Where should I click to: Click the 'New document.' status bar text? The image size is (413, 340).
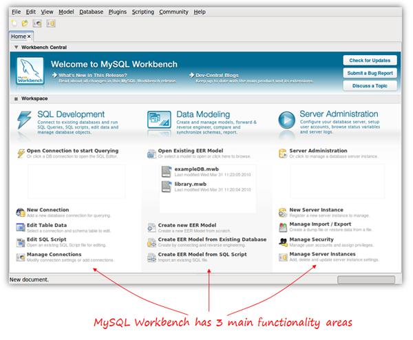coord(29,279)
